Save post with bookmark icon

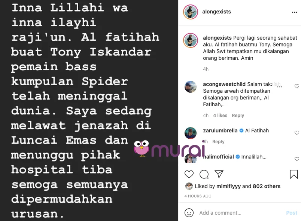[x=294, y=174]
